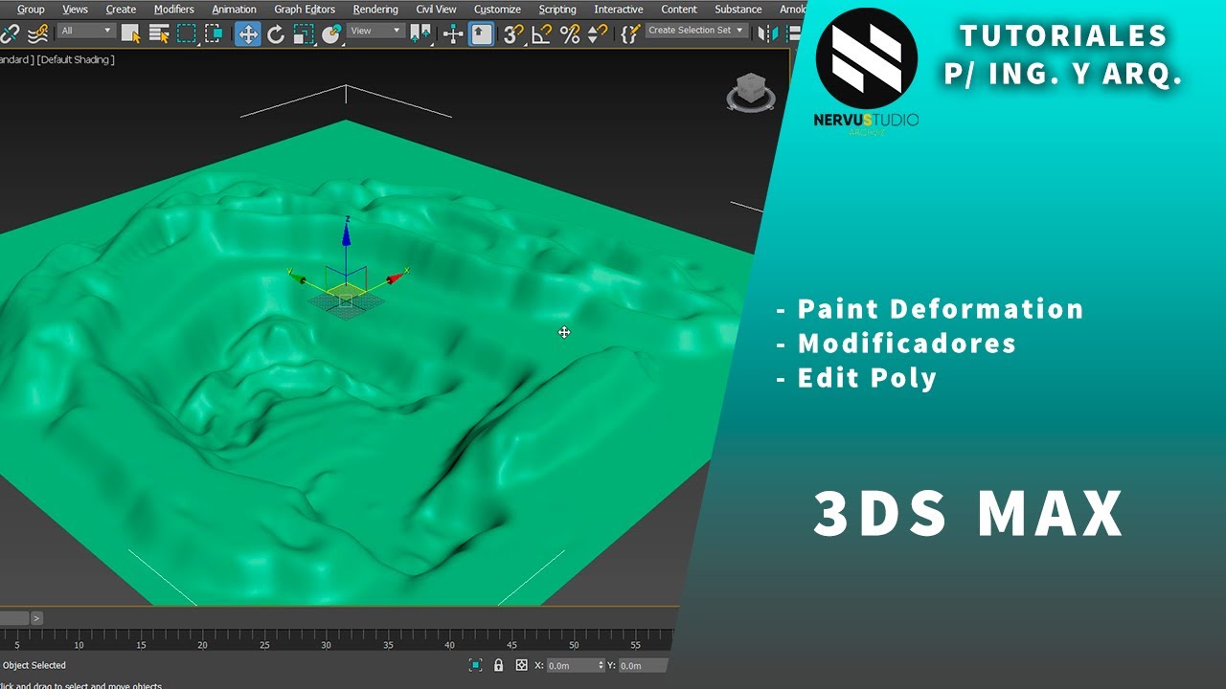Image resolution: width=1226 pixels, height=689 pixels.
Task: Toggle the 3D Snaps button
Action: 513,34
